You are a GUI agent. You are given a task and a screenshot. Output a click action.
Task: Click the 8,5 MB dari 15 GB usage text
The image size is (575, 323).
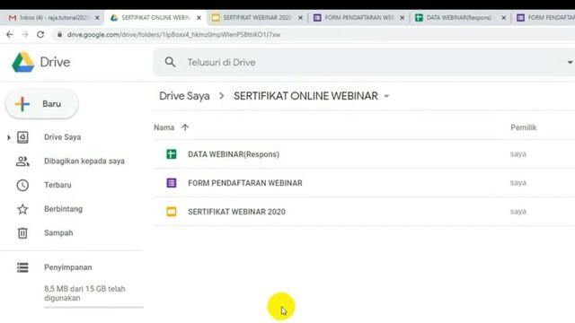[84, 293]
